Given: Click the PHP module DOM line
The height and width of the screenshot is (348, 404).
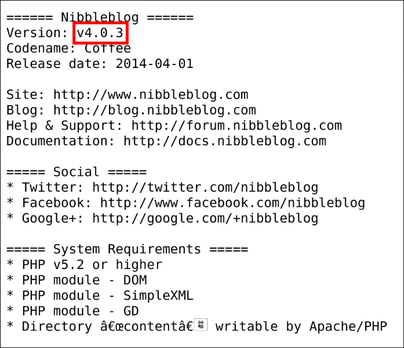Looking at the screenshot, I should [x=85, y=280].
